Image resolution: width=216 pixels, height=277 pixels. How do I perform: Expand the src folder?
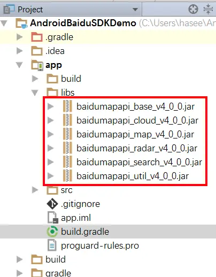[35, 190]
